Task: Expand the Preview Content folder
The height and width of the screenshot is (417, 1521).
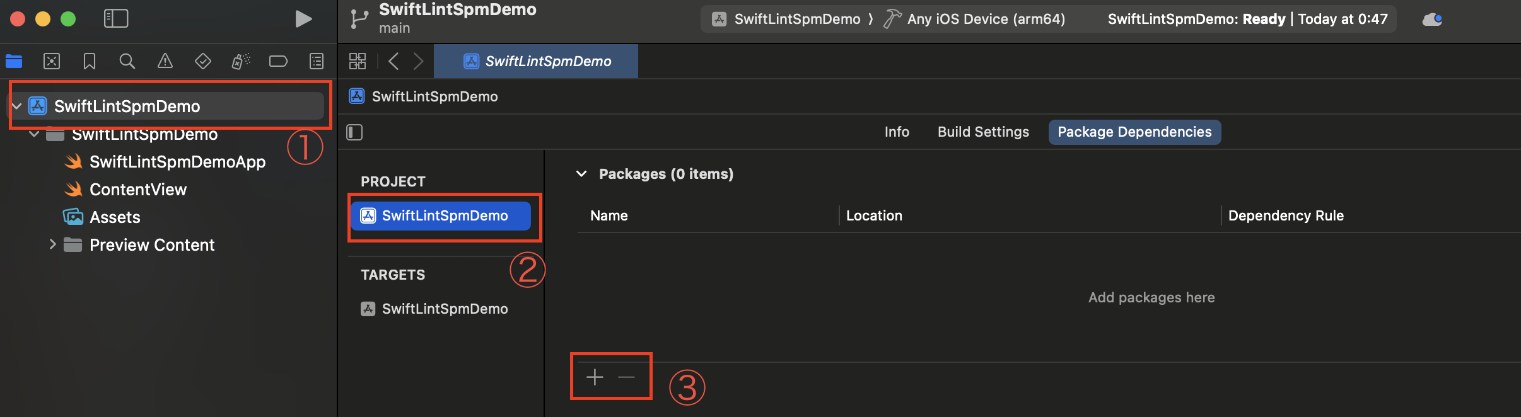Action: (52, 244)
